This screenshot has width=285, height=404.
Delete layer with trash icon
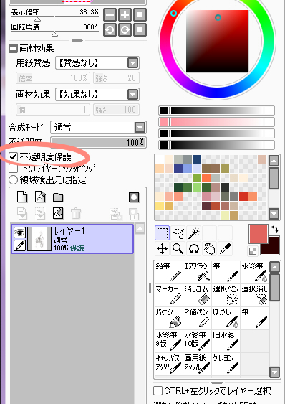click(x=76, y=214)
